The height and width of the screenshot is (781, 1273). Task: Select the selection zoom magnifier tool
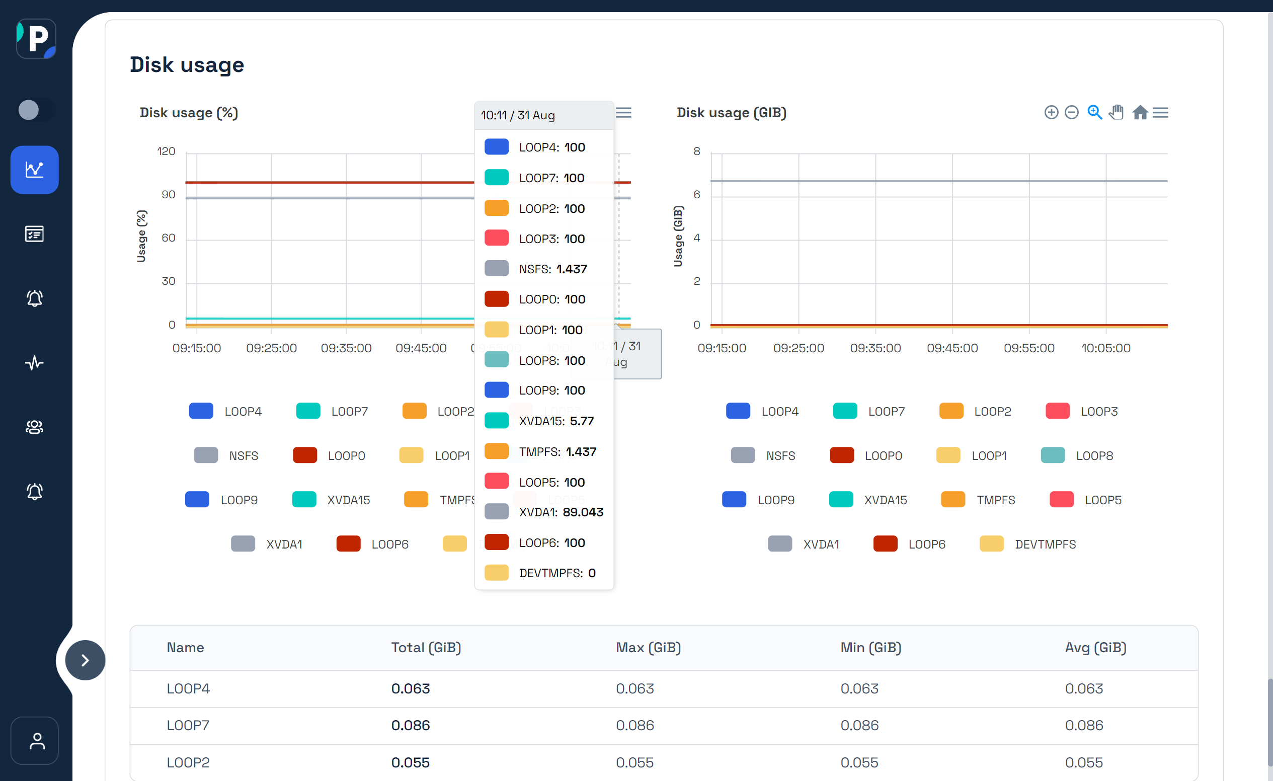pos(1094,113)
